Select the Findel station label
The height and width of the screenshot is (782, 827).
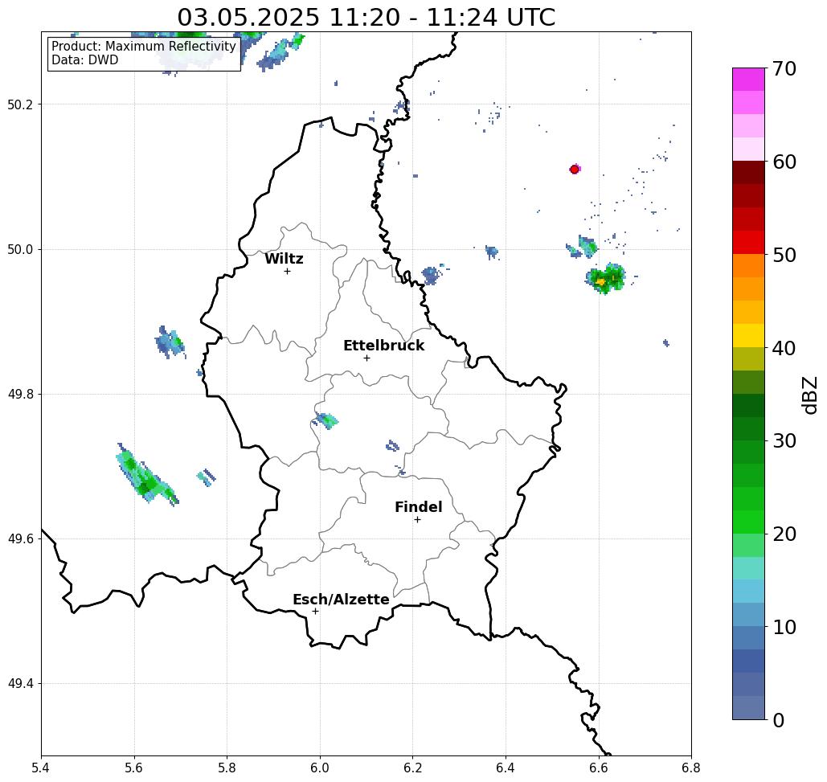click(418, 507)
